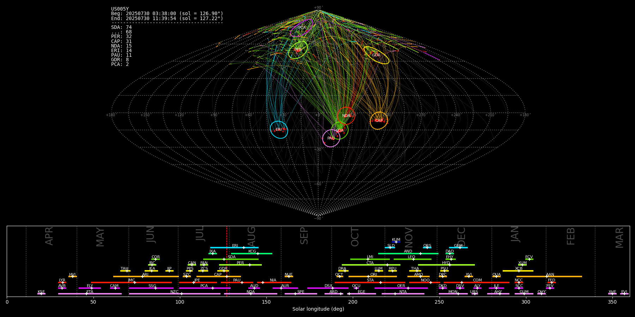Click the MAR month label in timeline
This screenshot has height=317, width=635.
coord(619,238)
